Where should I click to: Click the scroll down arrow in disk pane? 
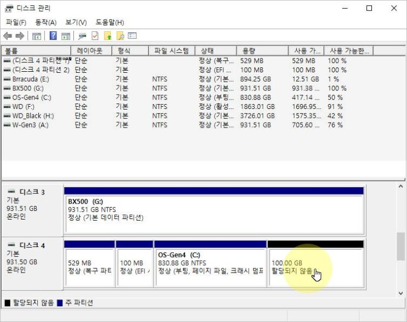click(x=400, y=293)
